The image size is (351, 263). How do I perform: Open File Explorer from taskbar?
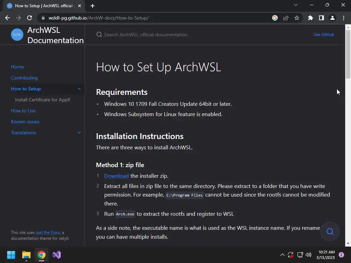coord(26,255)
